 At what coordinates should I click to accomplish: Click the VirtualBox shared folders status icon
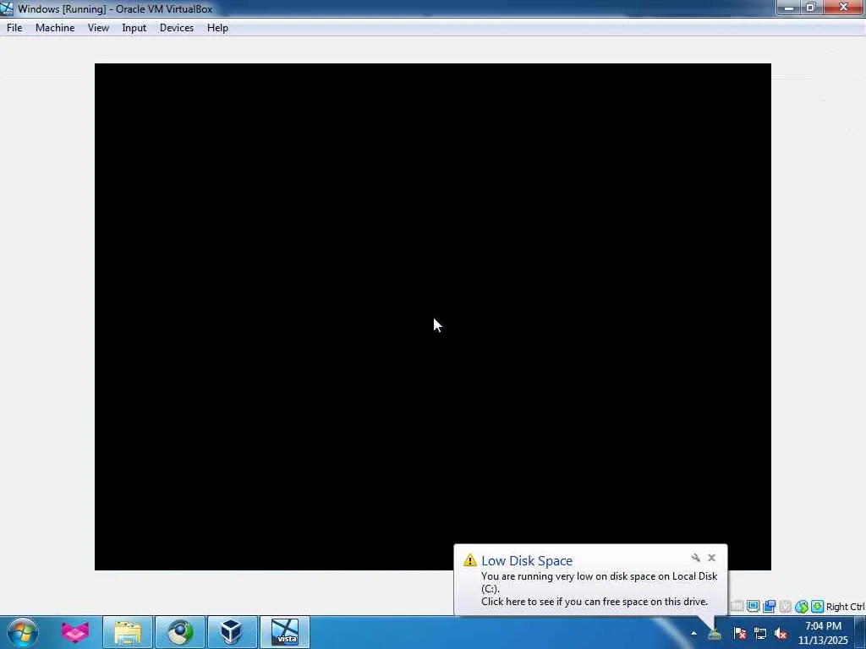pos(770,607)
